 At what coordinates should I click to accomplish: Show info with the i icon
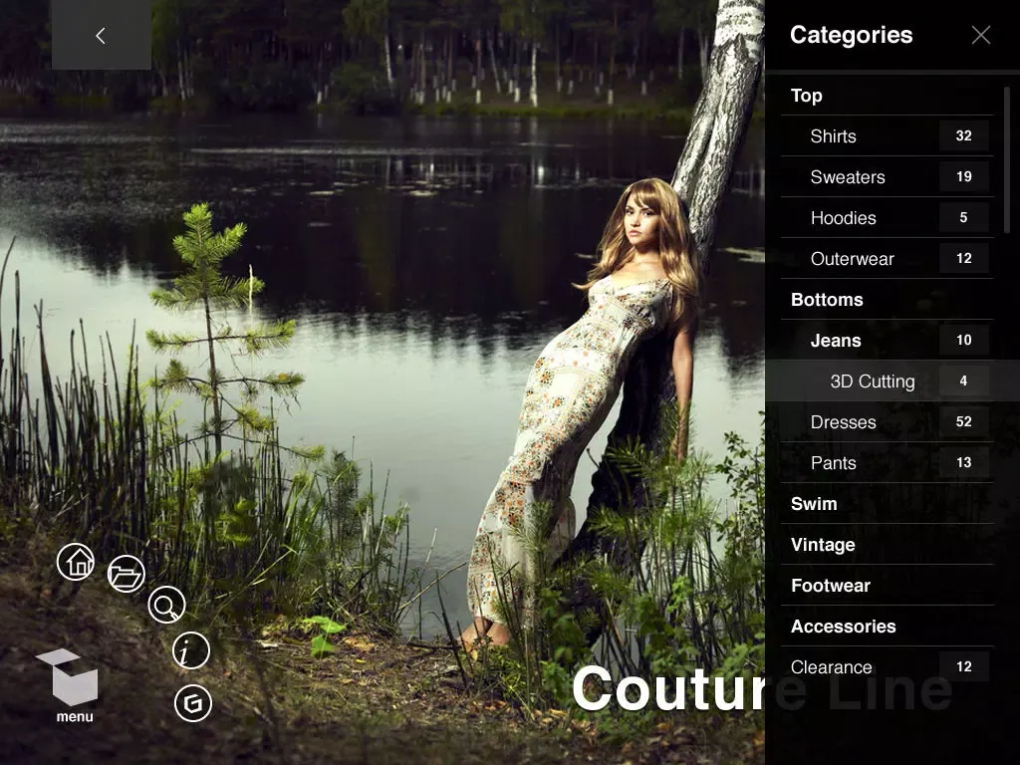tap(191, 650)
